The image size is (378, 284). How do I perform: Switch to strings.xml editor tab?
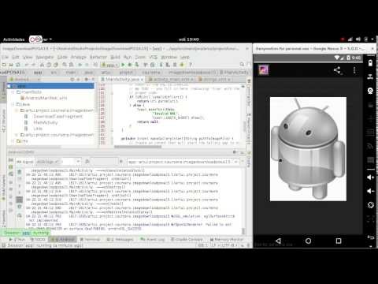click(x=215, y=79)
